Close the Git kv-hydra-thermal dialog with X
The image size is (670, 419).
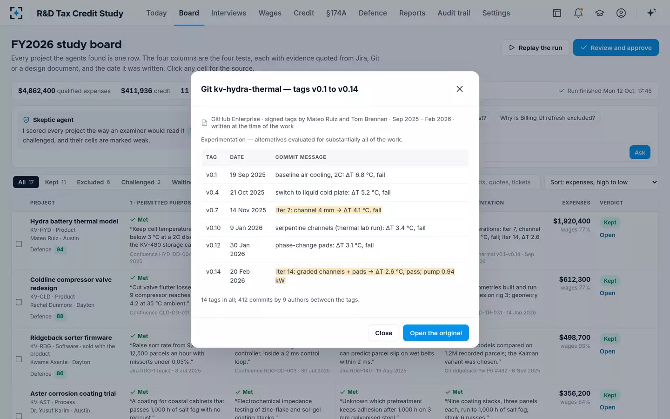pyautogui.click(x=460, y=89)
